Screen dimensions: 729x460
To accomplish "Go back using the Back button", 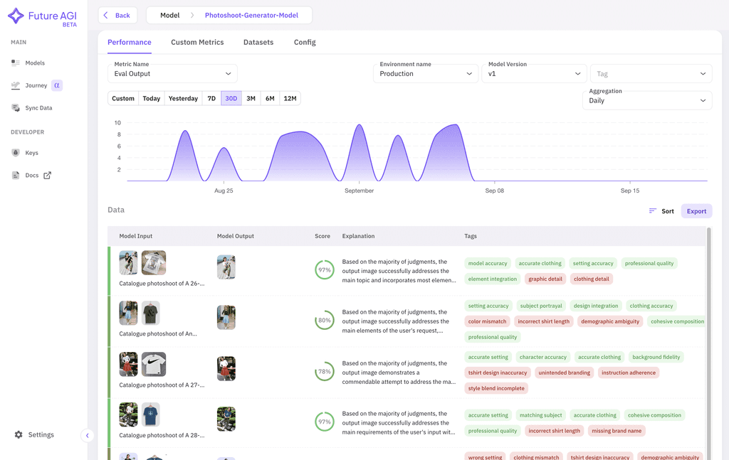I will point(117,14).
